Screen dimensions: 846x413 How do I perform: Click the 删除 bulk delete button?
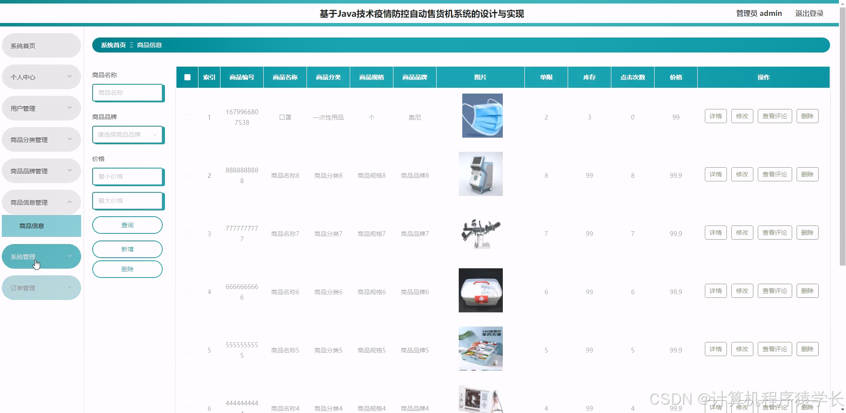pos(127,269)
